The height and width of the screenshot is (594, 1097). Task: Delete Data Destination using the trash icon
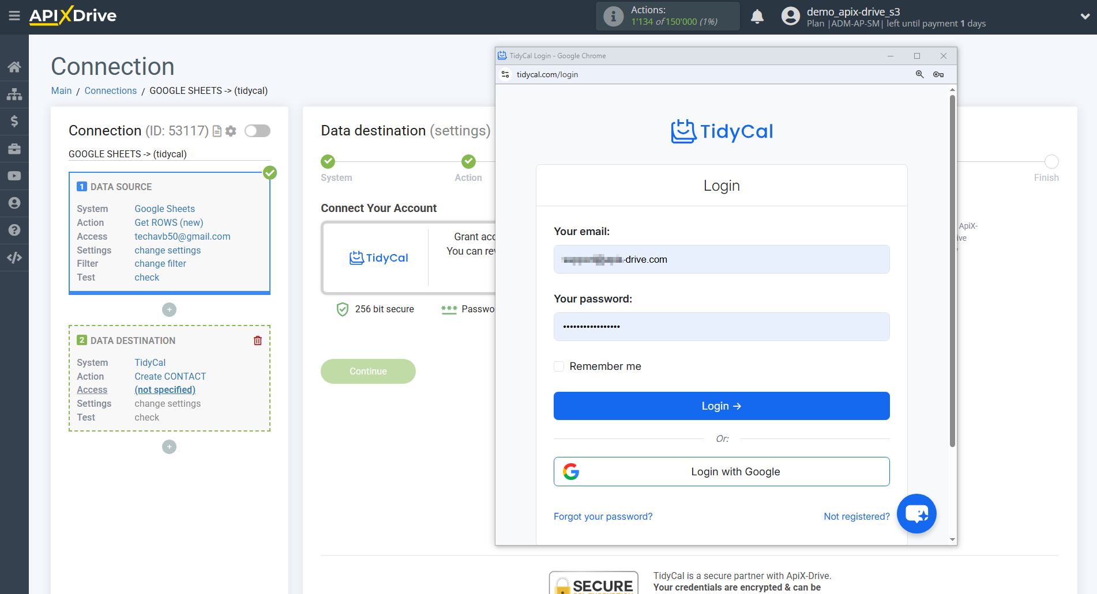[x=258, y=340]
